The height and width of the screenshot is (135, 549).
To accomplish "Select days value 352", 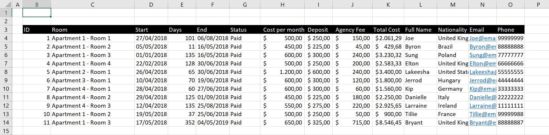I will coord(182,122).
